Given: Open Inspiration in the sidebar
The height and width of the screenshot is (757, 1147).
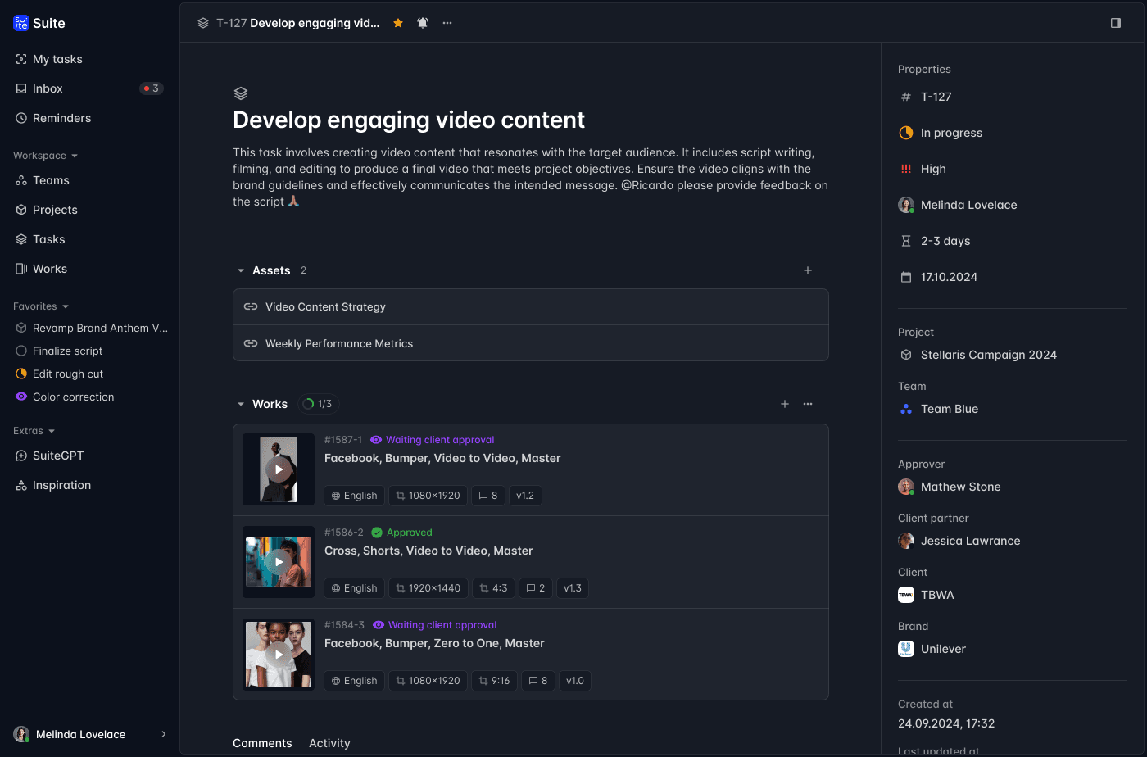Looking at the screenshot, I should pos(61,485).
